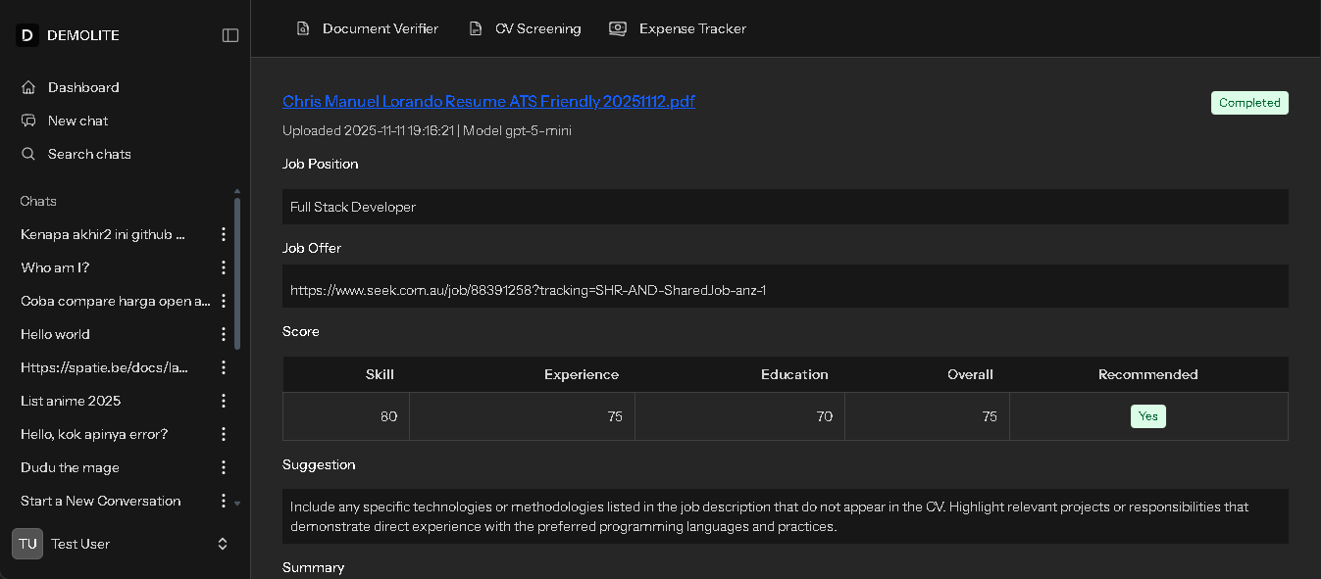Click the kebab menu beside 'Kenapa akhir2' chat
The image size is (1321, 579).
pos(224,234)
